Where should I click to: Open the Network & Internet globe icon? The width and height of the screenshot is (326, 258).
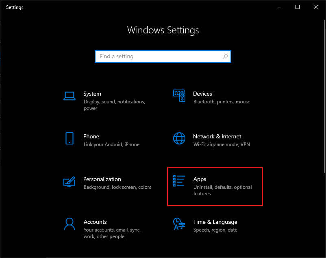[179, 138]
